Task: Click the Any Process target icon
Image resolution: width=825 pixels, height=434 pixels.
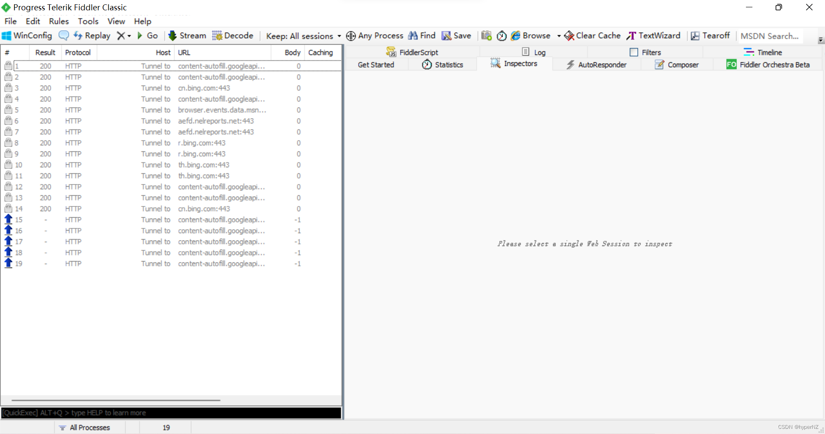Action: (x=375, y=36)
